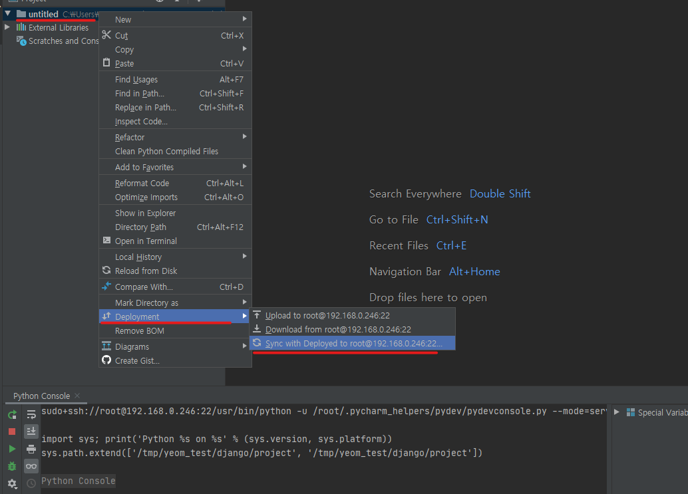Execute code with the green play icon

[x=12, y=449]
